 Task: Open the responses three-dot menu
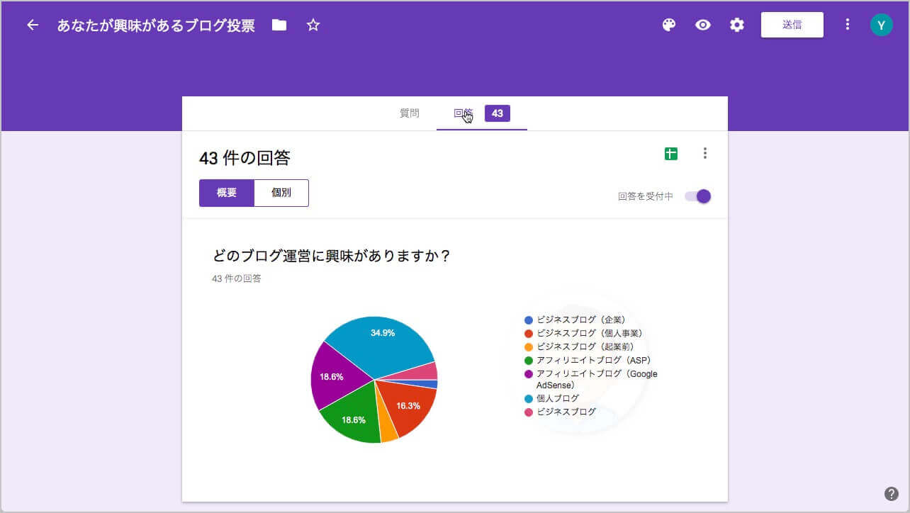[x=704, y=153]
